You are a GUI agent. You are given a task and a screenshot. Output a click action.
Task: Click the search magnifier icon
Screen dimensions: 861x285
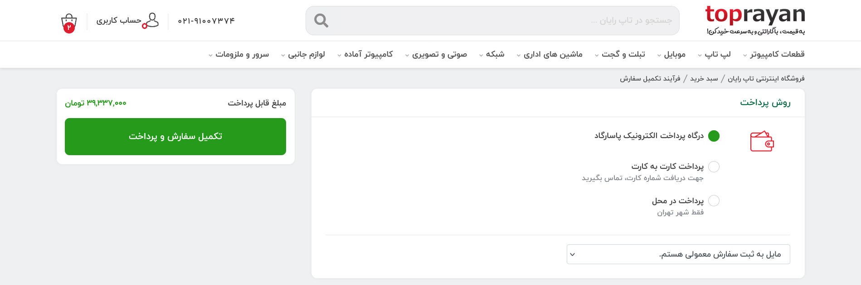click(x=321, y=20)
